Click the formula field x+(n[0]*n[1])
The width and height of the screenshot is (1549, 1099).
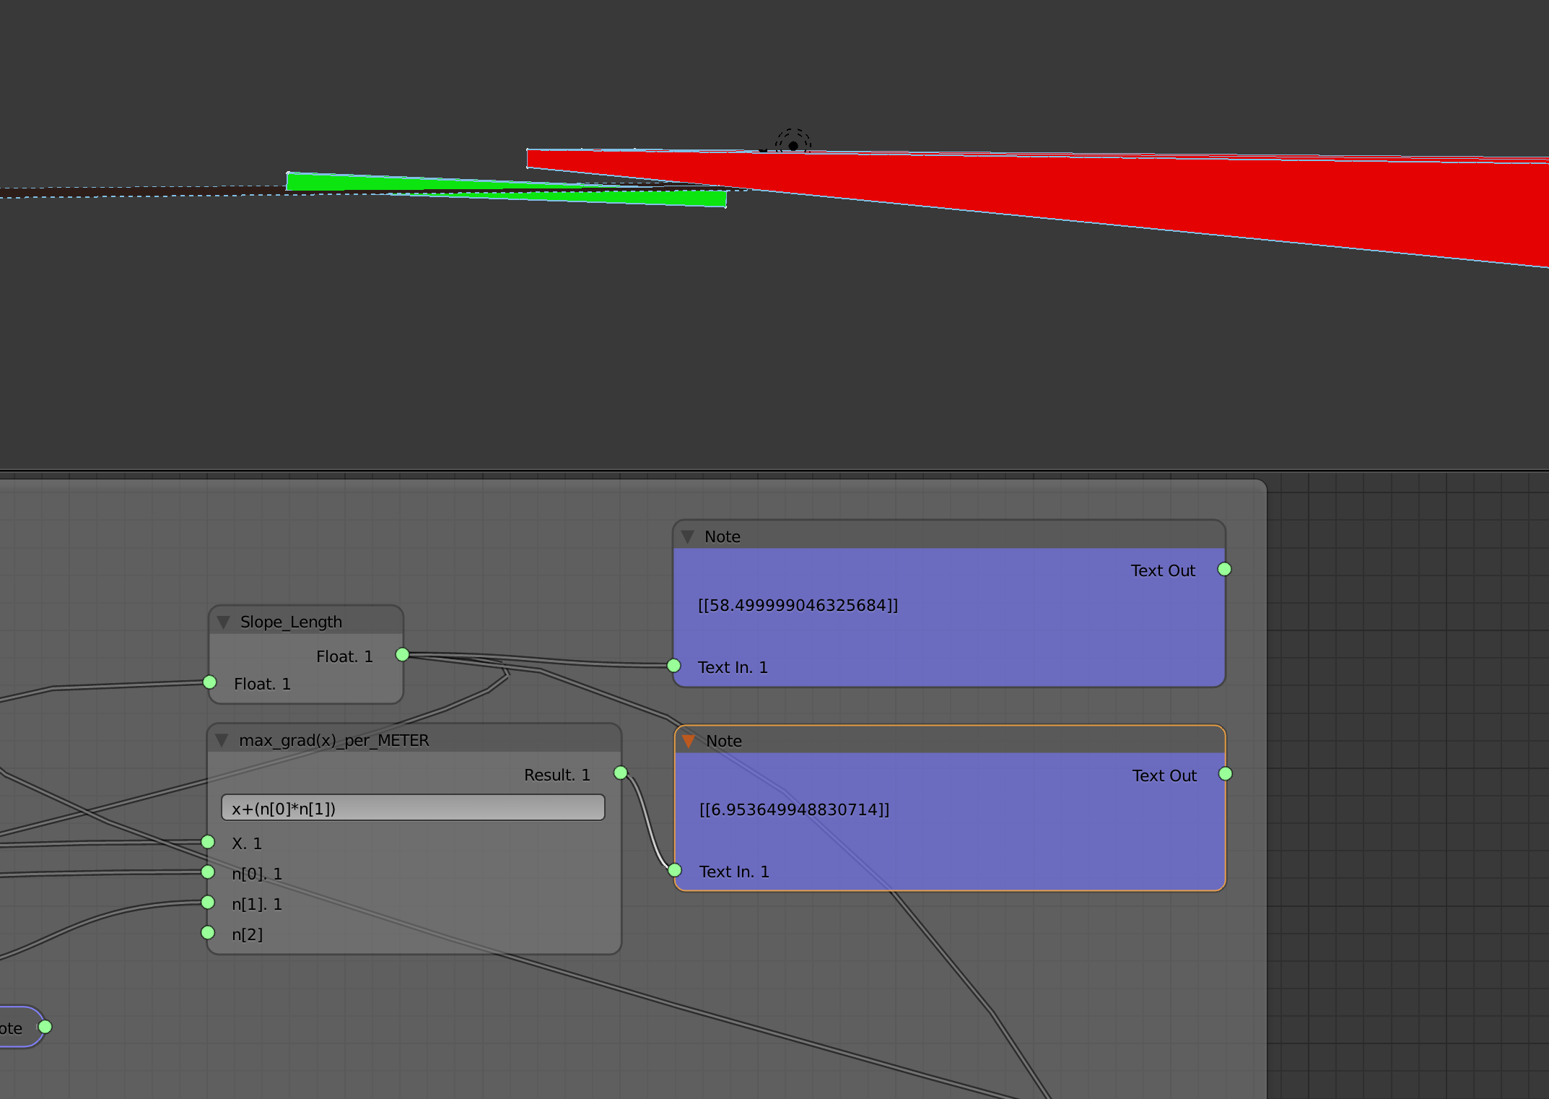413,808
